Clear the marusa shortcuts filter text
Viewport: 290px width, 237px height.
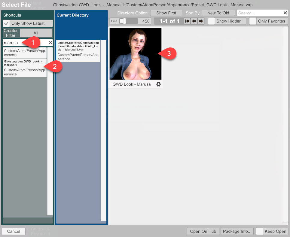(x=50, y=43)
